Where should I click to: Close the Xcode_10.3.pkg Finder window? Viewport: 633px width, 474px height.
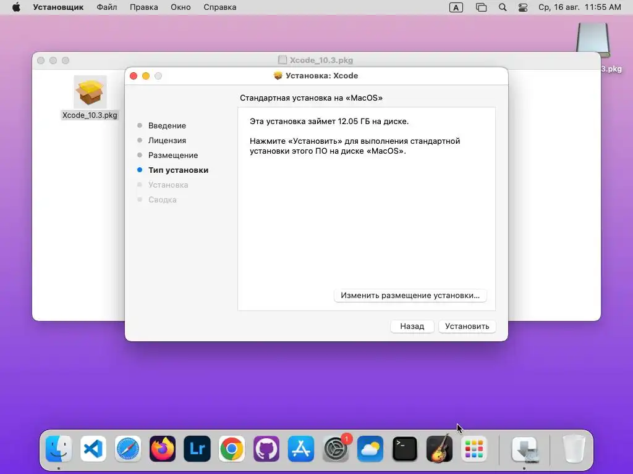point(41,60)
